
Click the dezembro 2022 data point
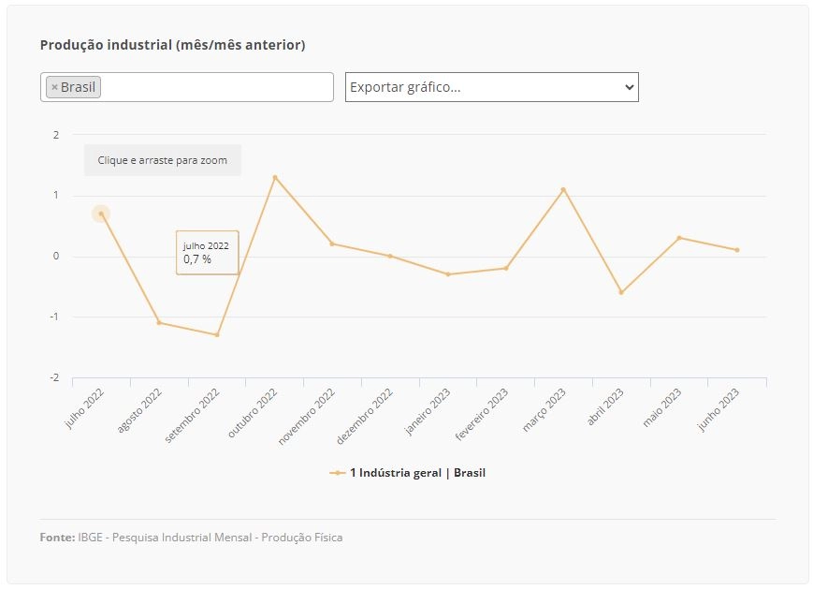click(390, 257)
